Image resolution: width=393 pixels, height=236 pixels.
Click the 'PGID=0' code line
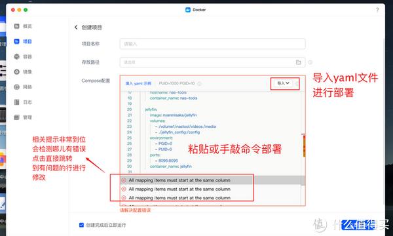coord(163,144)
